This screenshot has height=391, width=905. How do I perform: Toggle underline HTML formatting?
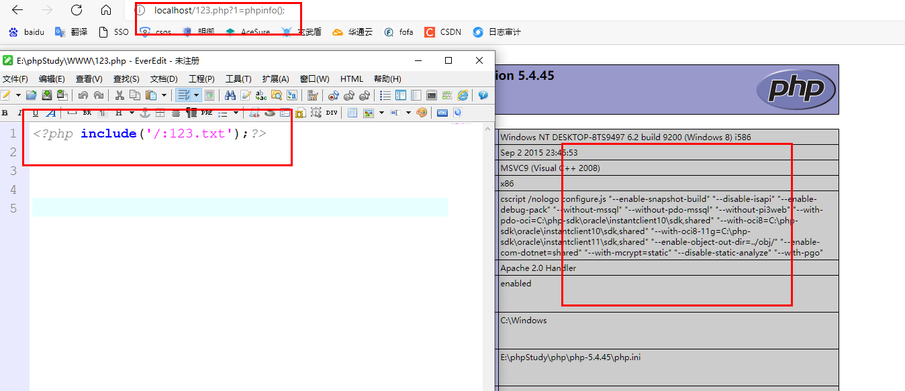click(x=36, y=113)
